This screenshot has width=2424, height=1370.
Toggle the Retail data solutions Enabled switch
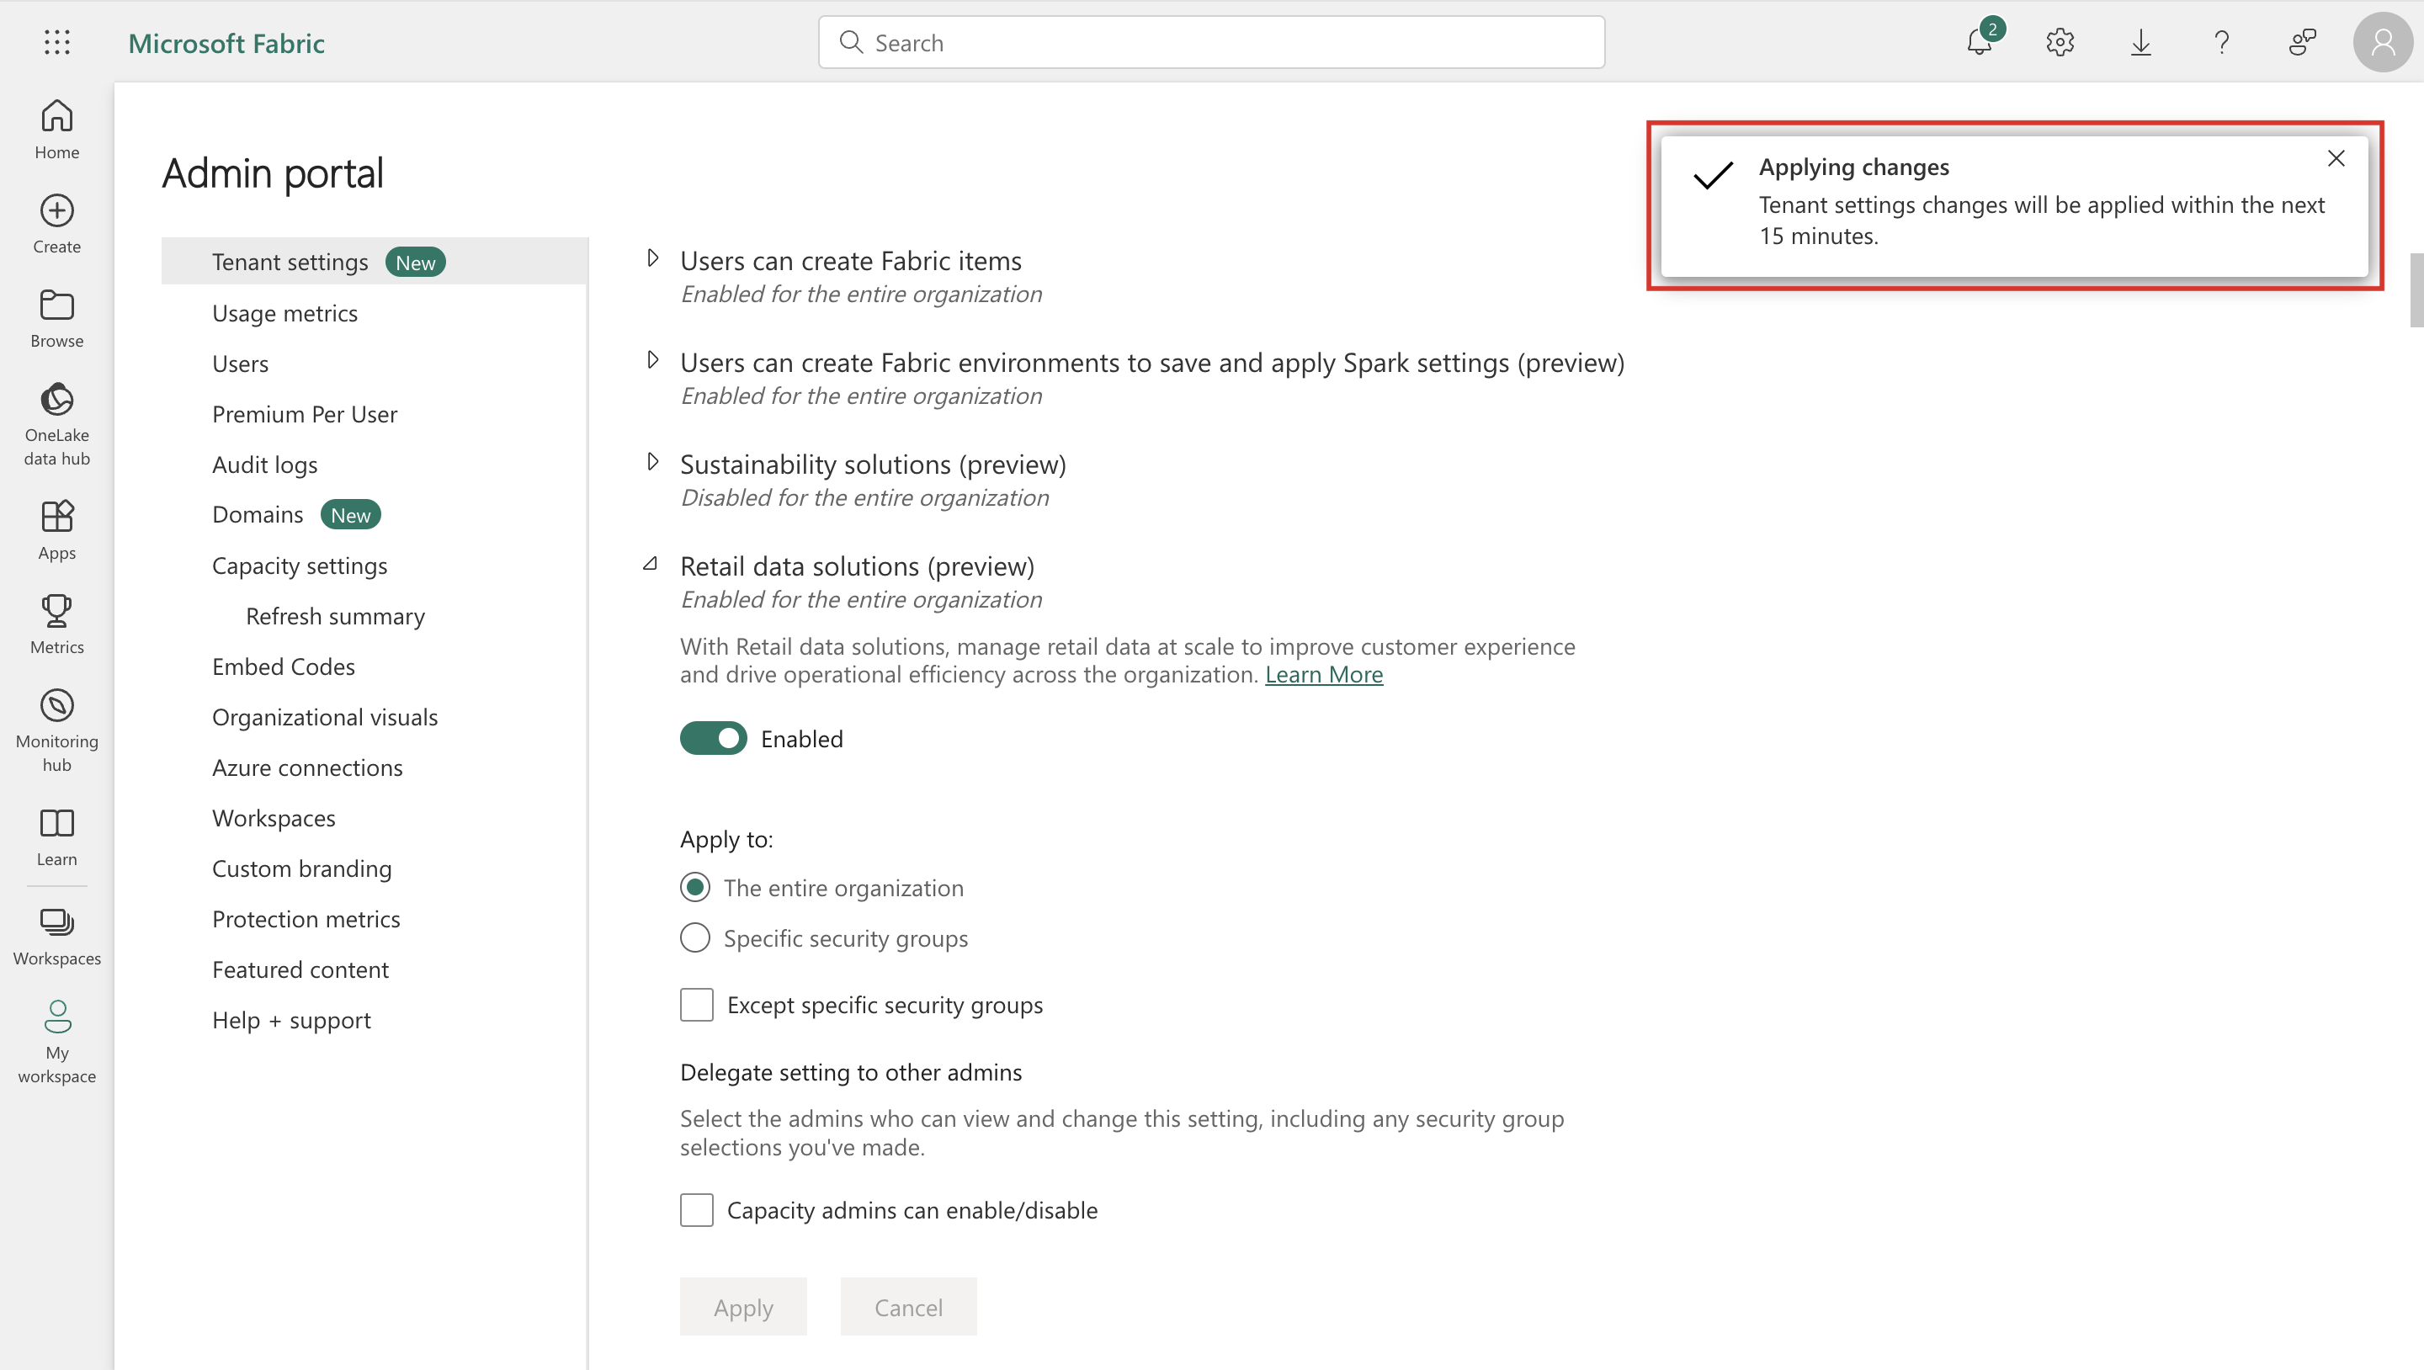(713, 739)
